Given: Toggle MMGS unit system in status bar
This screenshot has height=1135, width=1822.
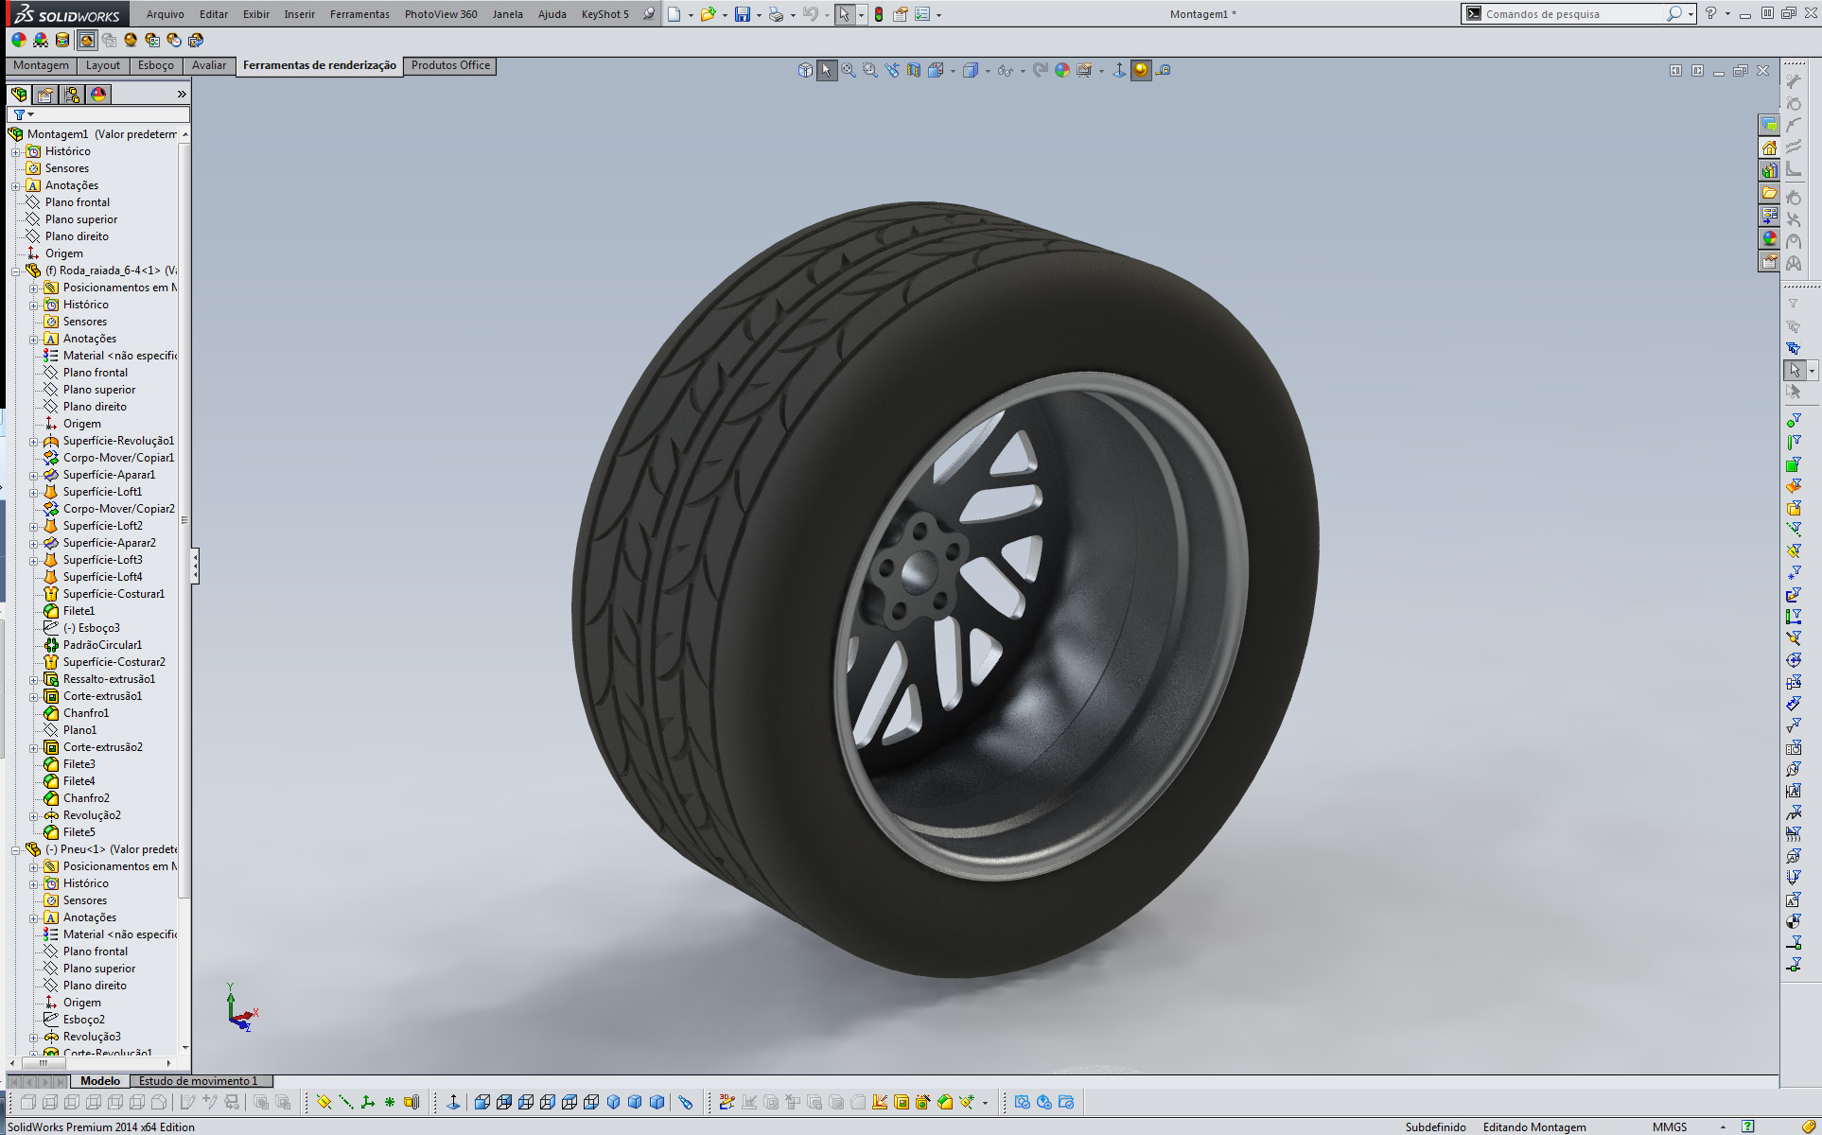Looking at the screenshot, I should pyautogui.click(x=1670, y=1126).
